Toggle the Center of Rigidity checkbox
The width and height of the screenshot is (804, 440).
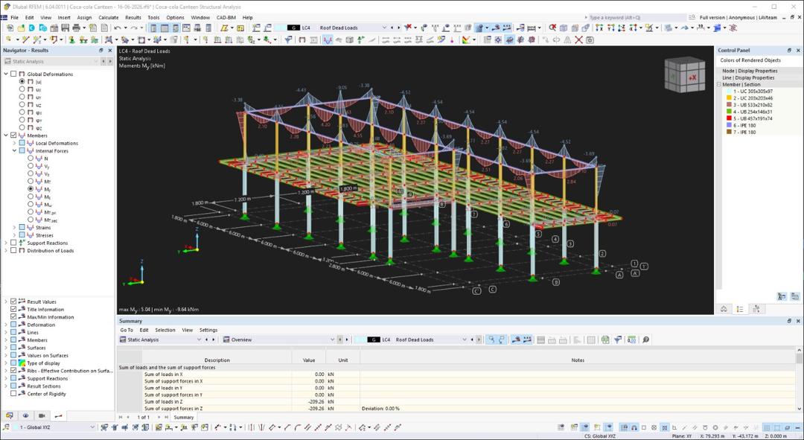coord(14,394)
